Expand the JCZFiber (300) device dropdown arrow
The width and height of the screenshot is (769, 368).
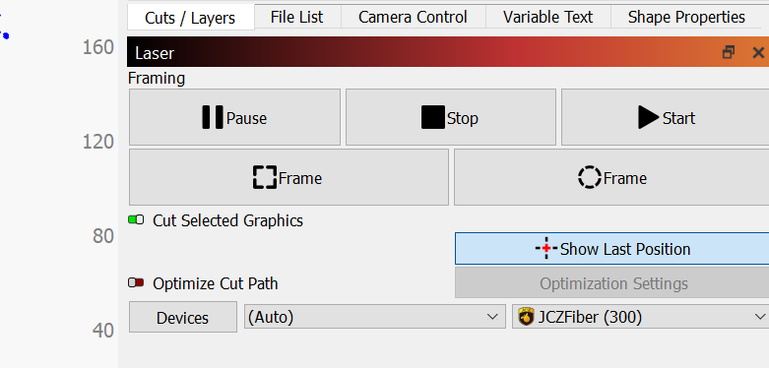click(760, 317)
